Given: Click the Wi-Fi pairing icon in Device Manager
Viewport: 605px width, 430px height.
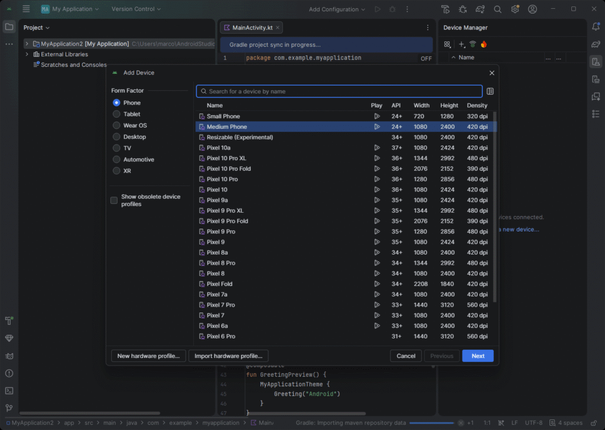Looking at the screenshot, I should (473, 44).
